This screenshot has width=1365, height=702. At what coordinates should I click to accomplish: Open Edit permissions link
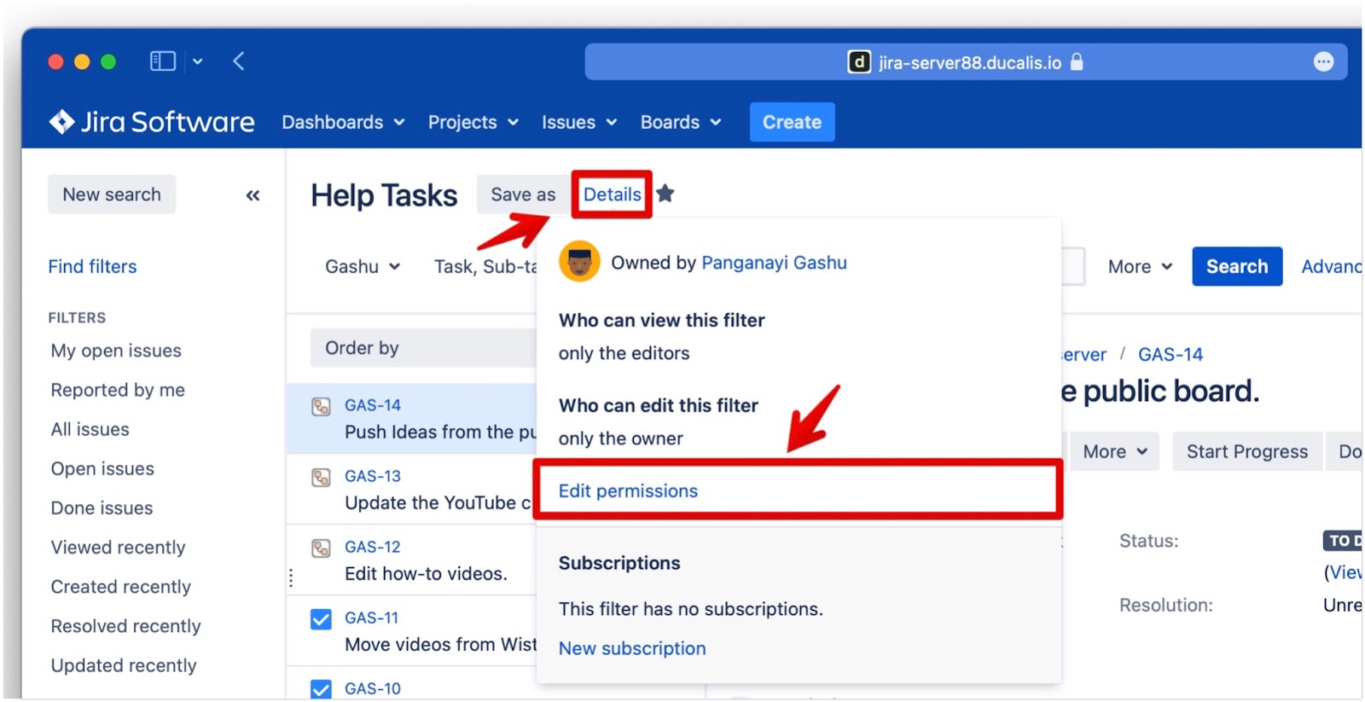pyautogui.click(x=628, y=490)
